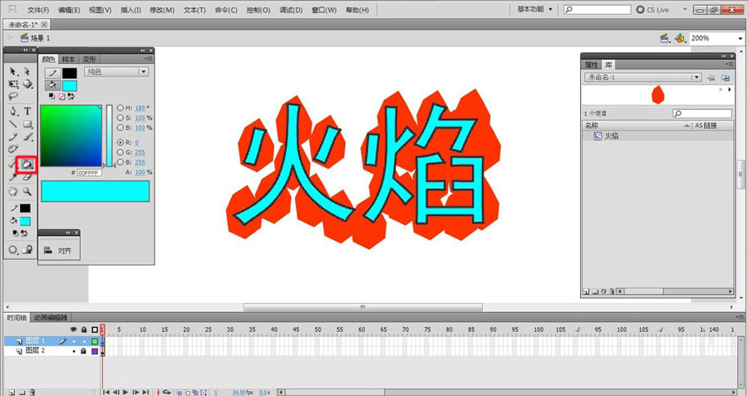Go to first frame button

106,392
